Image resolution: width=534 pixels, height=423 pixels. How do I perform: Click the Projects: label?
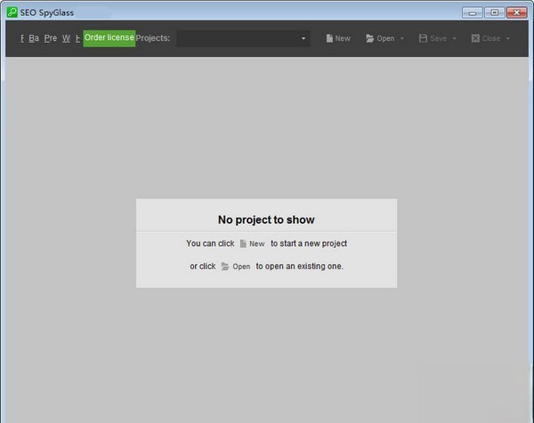tap(152, 38)
